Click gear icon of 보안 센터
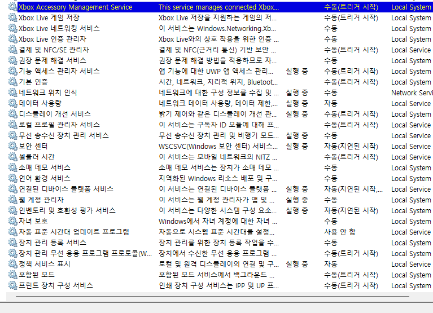433x313 pixels. click(13, 146)
